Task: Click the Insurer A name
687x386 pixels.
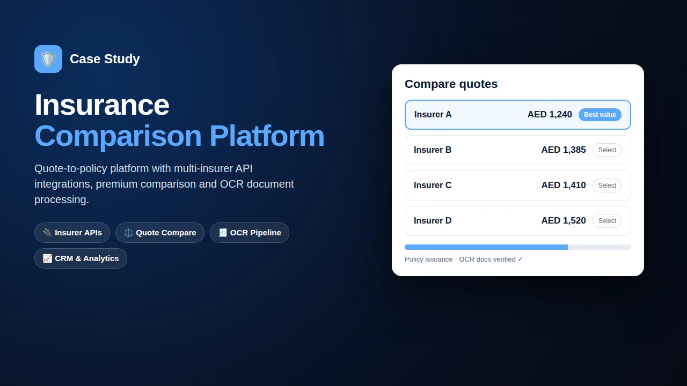Action: coord(433,115)
